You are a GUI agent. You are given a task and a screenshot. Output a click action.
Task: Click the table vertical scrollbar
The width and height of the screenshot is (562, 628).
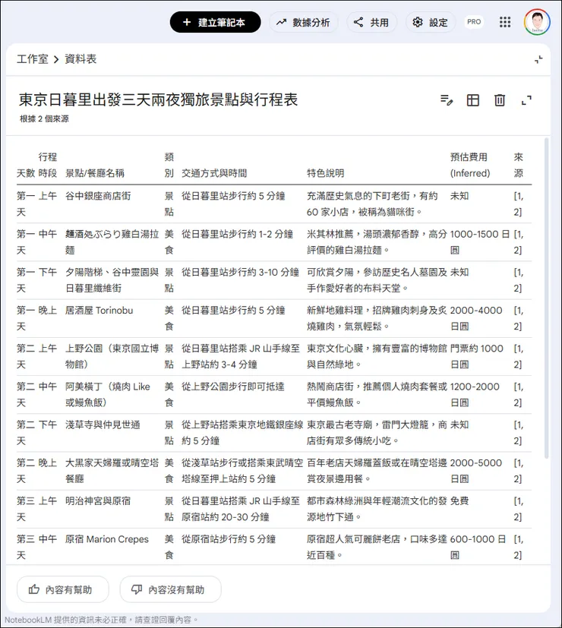546,298
